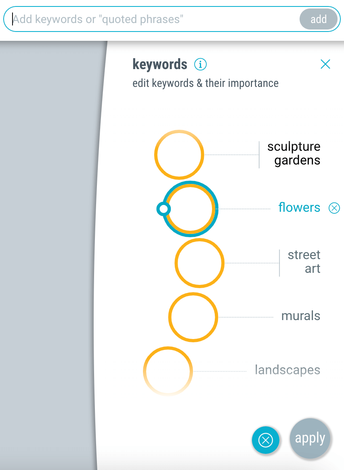Screen dimensions: 344x470
Task: Click the sculpture gardens keyword label
Action: tap(294, 154)
